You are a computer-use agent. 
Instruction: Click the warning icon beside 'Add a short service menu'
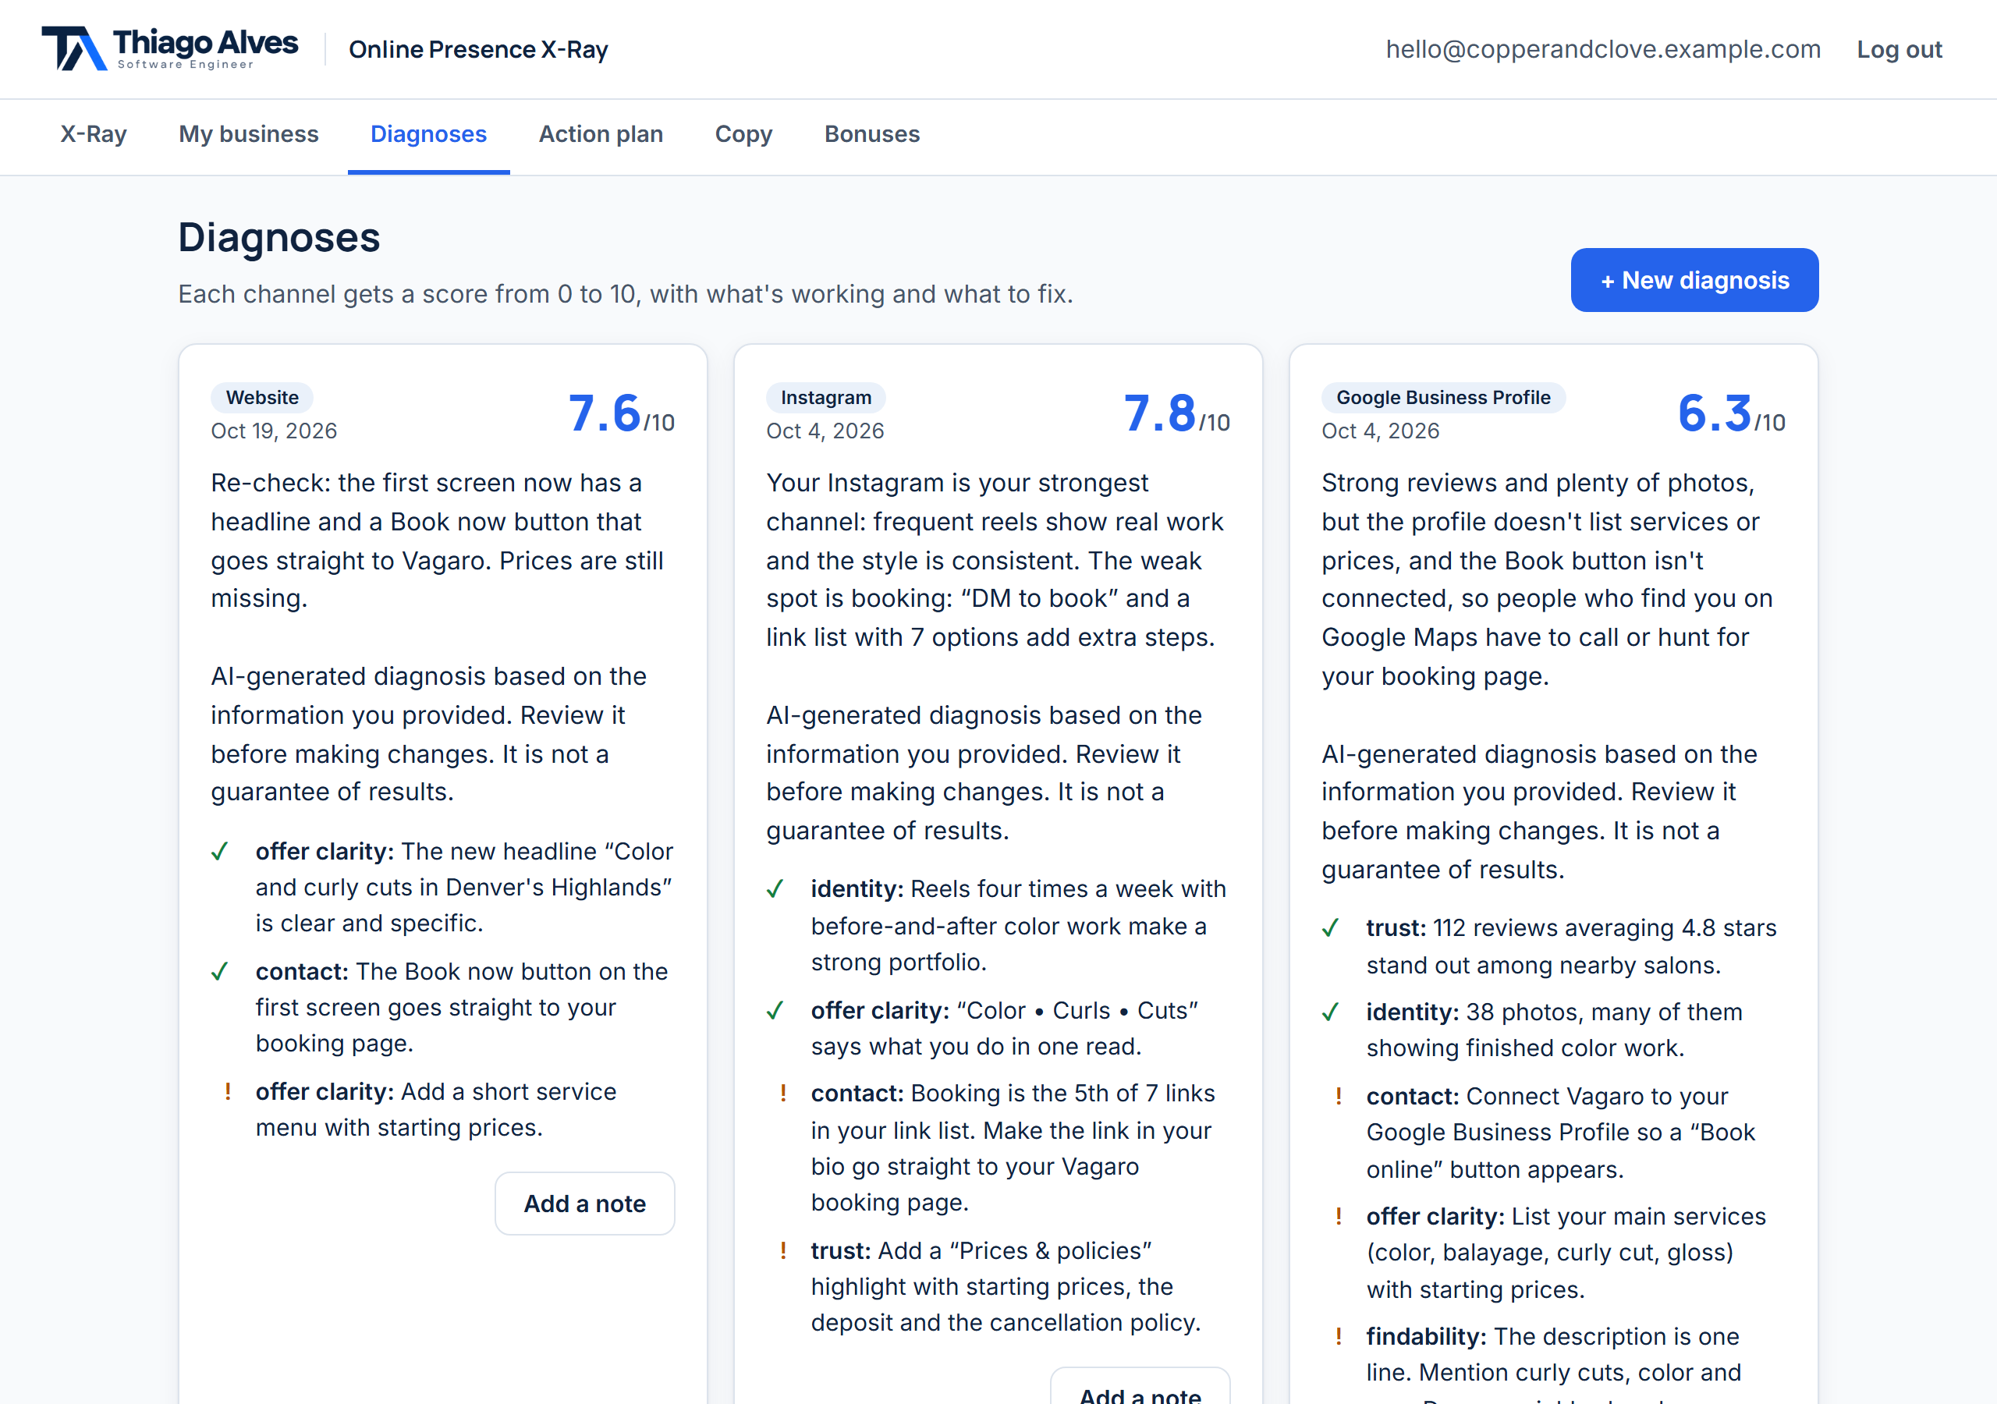[228, 1092]
